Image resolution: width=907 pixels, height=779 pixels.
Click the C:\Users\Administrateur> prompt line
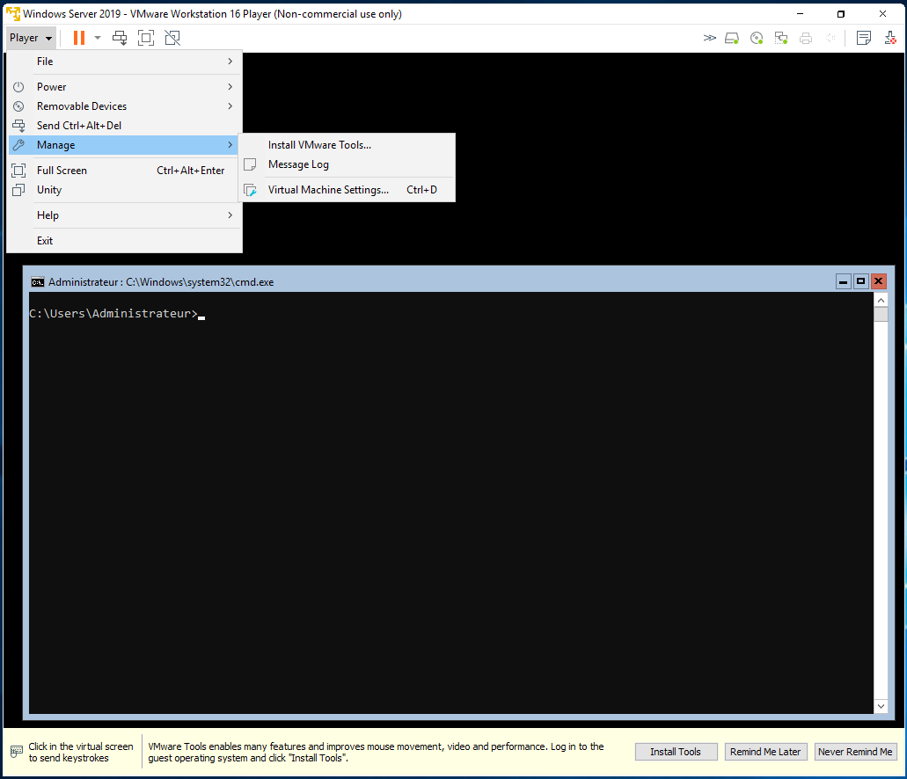pos(113,314)
